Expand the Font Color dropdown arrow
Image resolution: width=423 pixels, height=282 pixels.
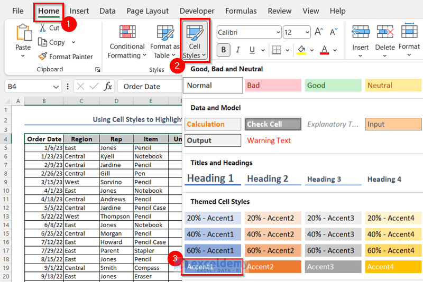point(335,50)
